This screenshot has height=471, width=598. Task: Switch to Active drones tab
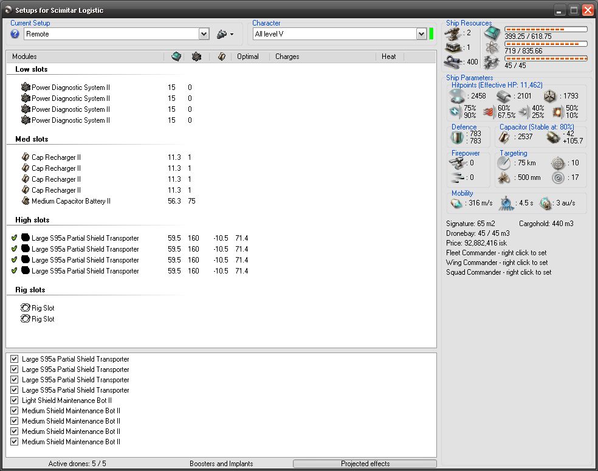tap(77, 463)
